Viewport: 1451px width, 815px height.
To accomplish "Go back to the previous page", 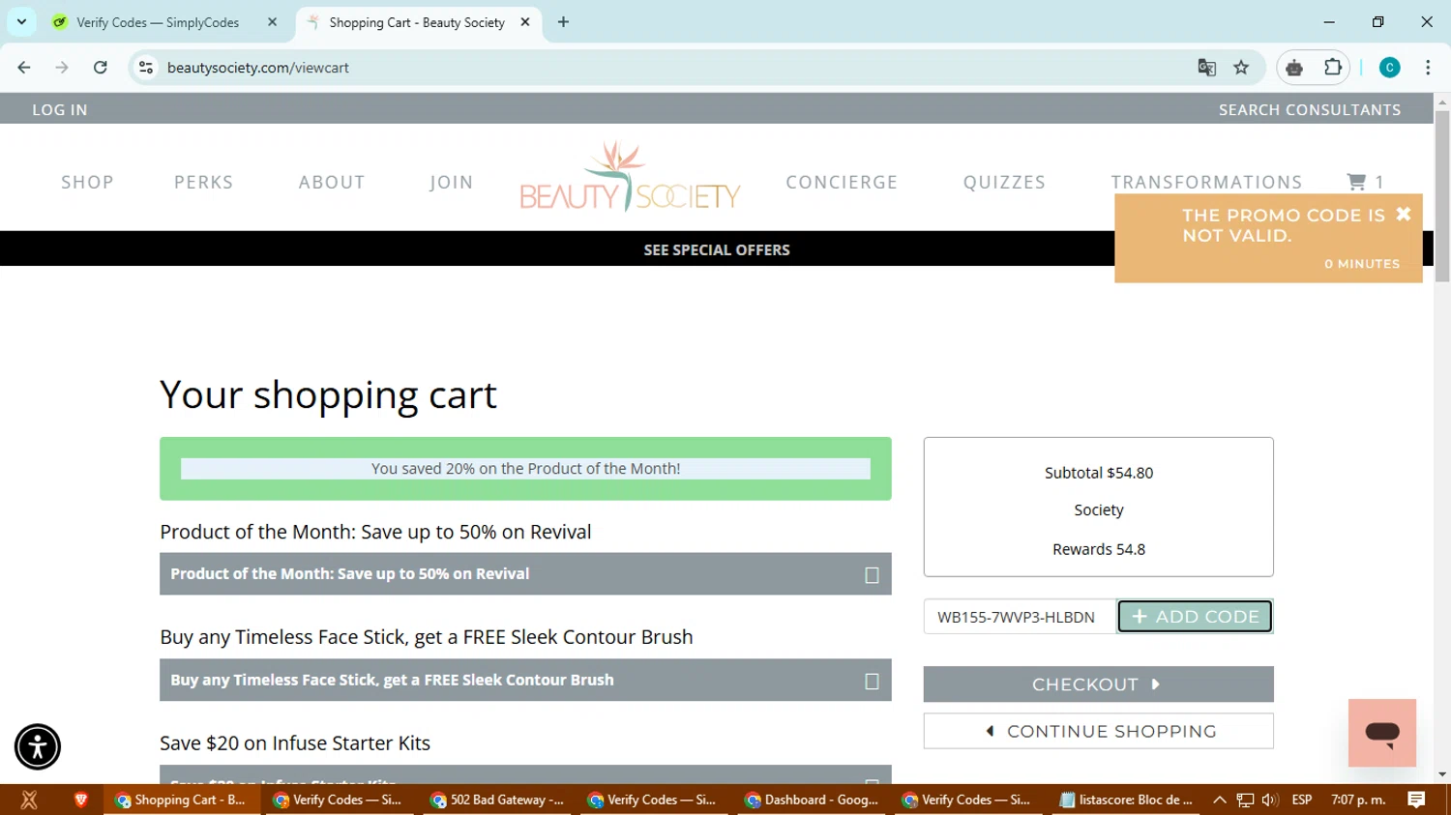I will pyautogui.click(x=24, y=68).
